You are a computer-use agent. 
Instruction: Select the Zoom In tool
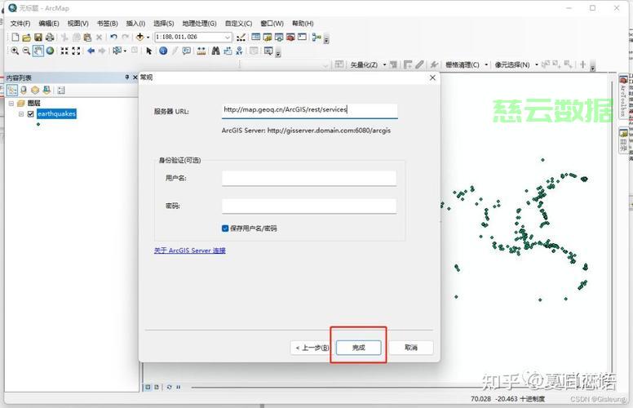point(15,51)
